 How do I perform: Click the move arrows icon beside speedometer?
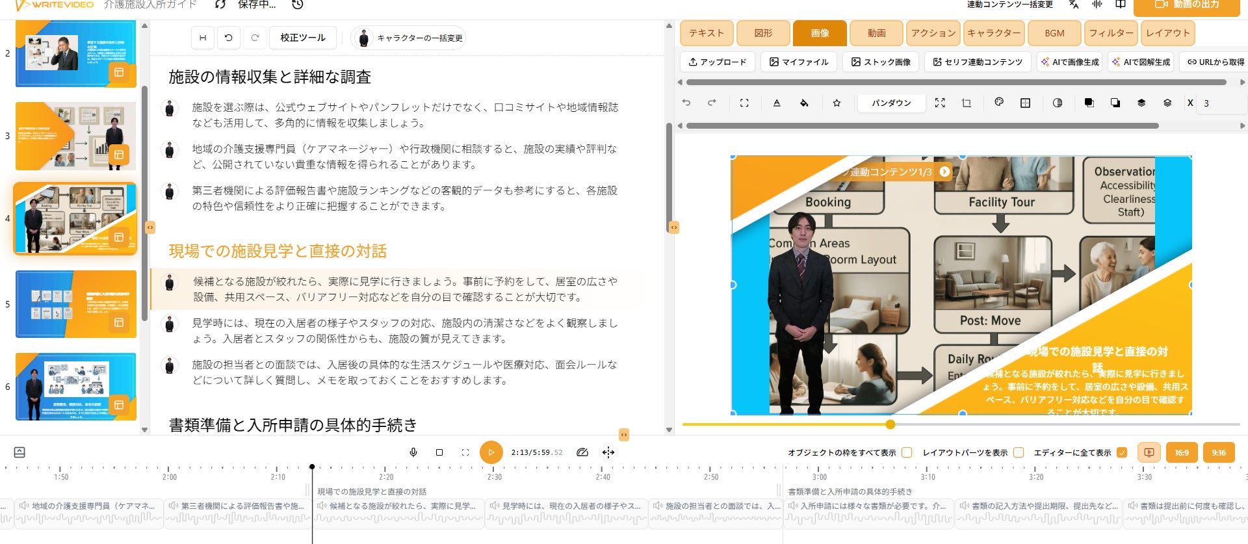(608, 452)
